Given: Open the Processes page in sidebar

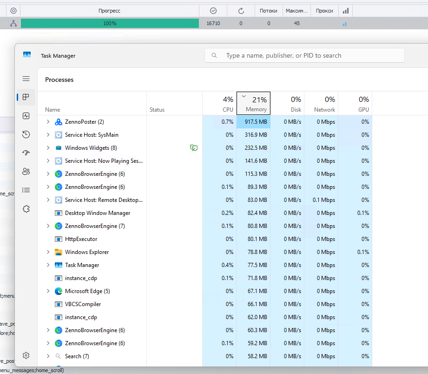Looking at the screenshot, I should coord(26,97).
